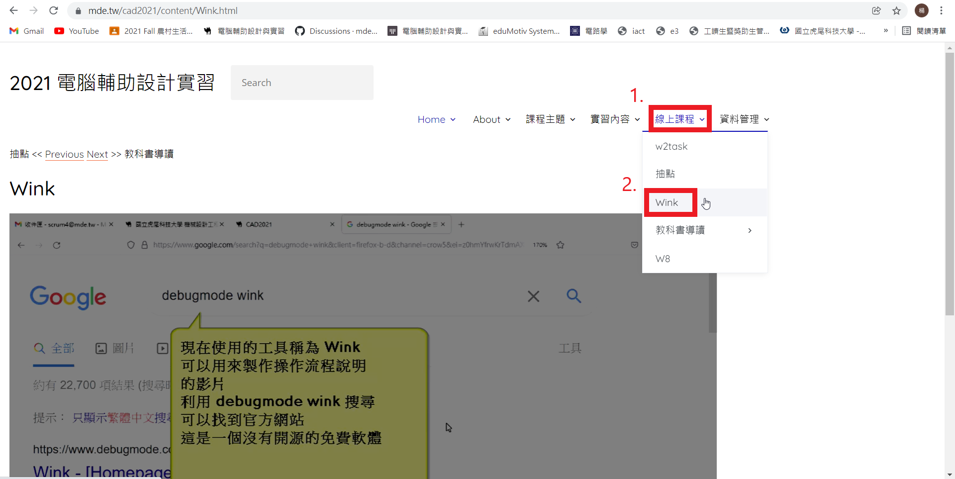This screenshot has height=479, width=955.
Task: Click site title 2021 電腦輔助設計實習
Action: point(112,83)
